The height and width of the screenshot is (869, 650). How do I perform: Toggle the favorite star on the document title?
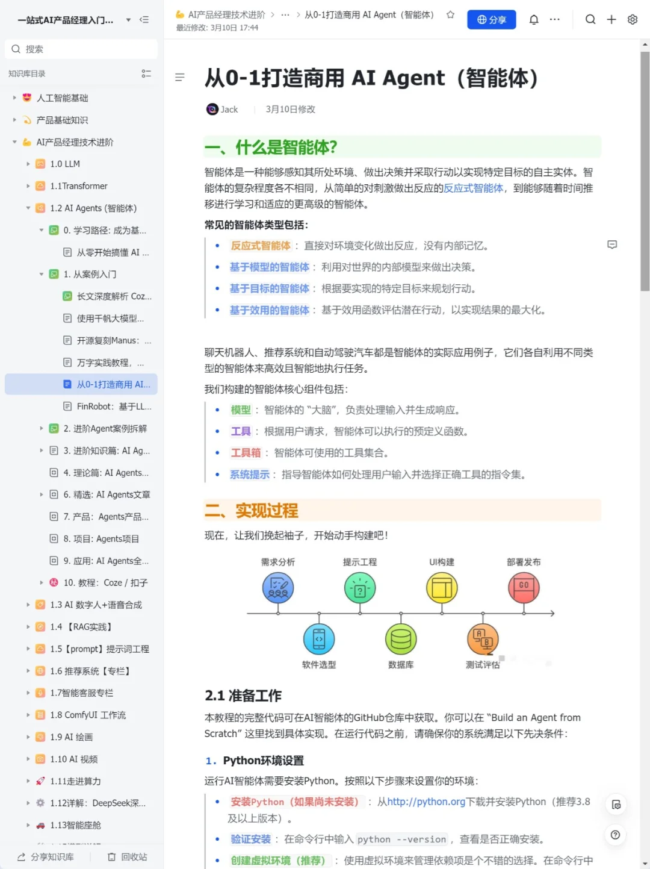pyautogui.click(x=450, y=14)
